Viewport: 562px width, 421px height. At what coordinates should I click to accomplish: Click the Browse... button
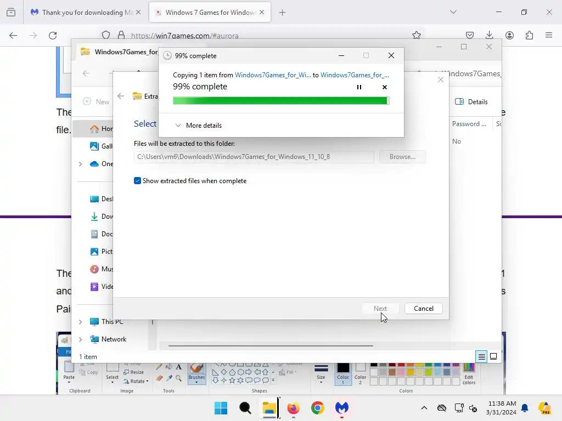pos(402,157)
